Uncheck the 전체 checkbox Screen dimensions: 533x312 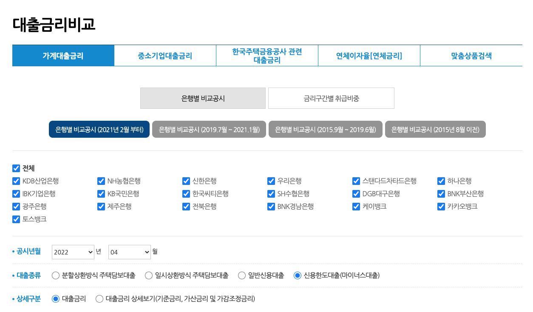click(16, 168)
